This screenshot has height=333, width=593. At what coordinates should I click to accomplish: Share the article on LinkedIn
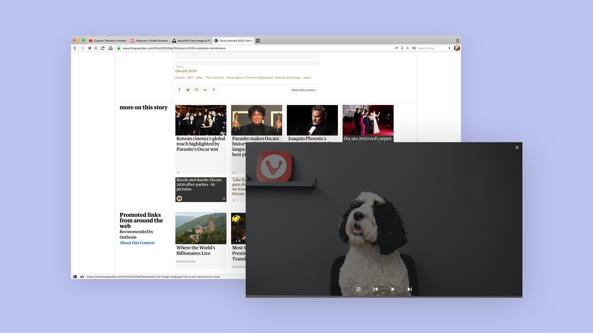[205, 90]
